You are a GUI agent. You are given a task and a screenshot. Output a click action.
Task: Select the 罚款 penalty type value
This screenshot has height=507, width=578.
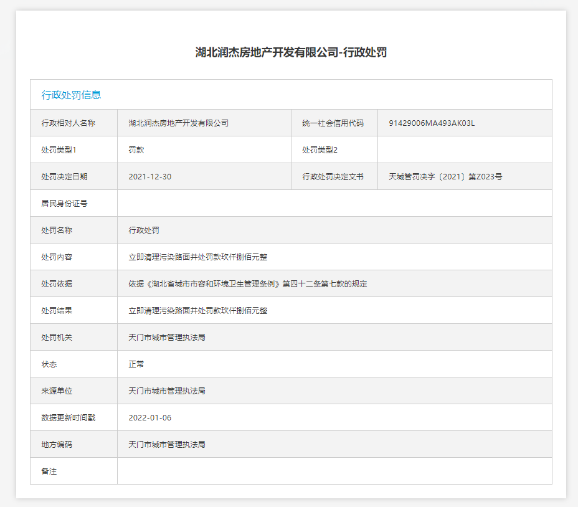[136, 149]
